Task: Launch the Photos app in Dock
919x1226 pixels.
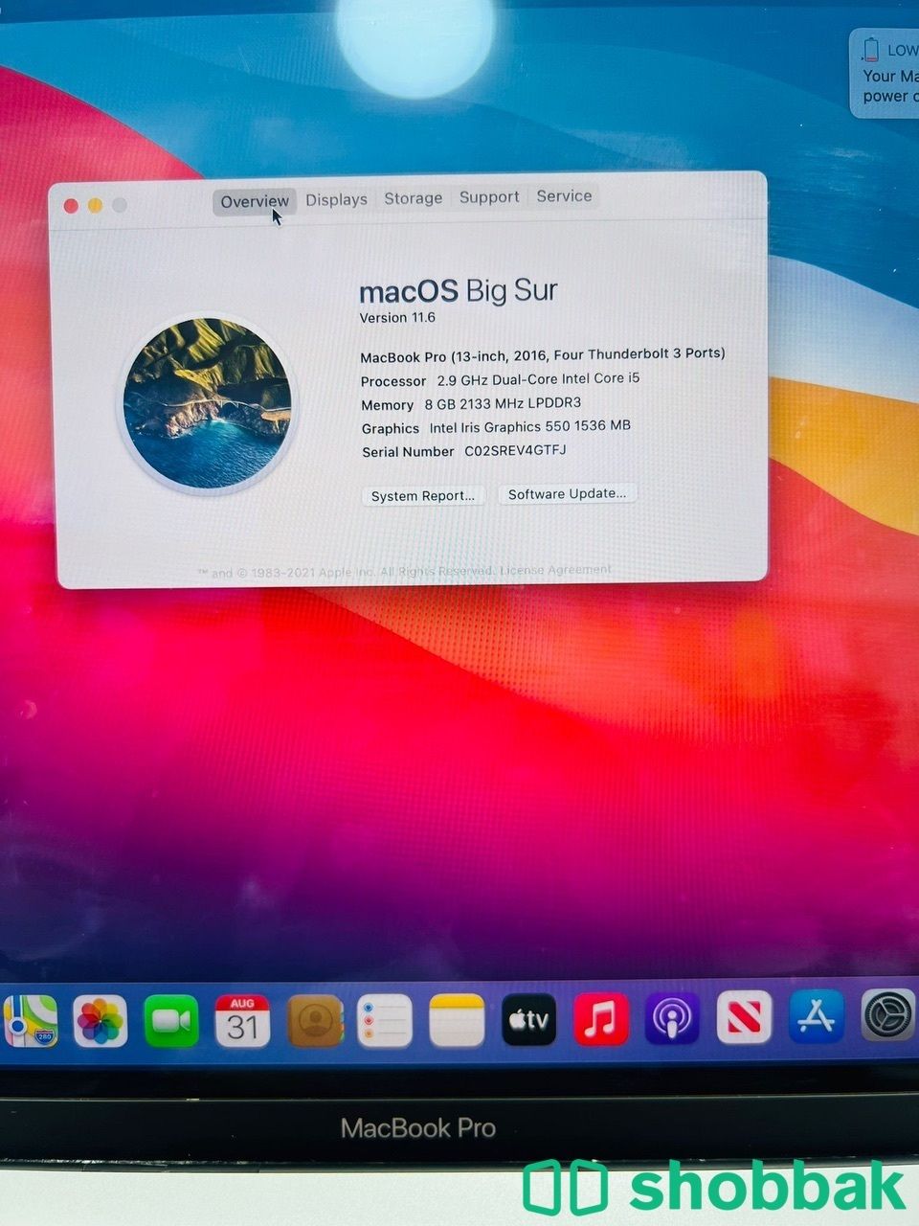Action: click(x=101, y=1021)
